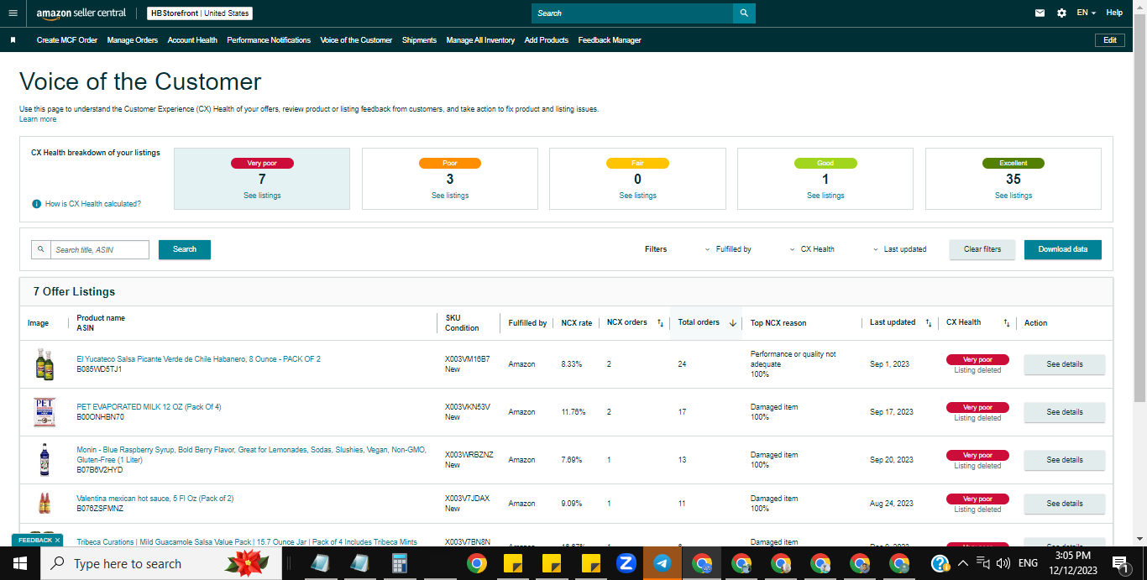Click the Learn more link
The image size is (1147, 580).
pos(38,119)
